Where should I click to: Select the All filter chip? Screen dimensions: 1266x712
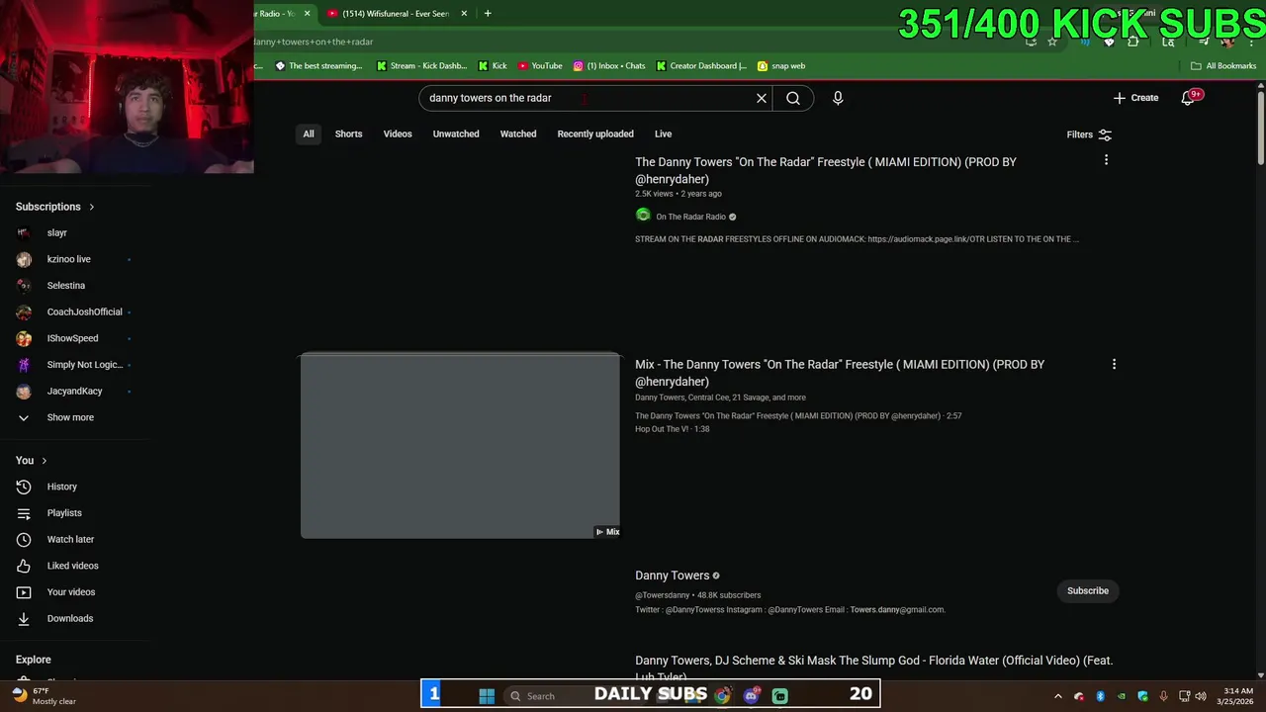pos(309,134)
